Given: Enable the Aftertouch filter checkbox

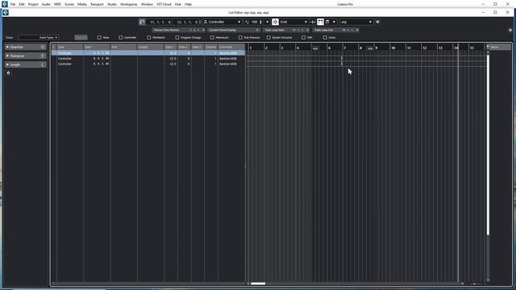Looking at the screenshot, I should pyautogui.click(x=212, y=38).
